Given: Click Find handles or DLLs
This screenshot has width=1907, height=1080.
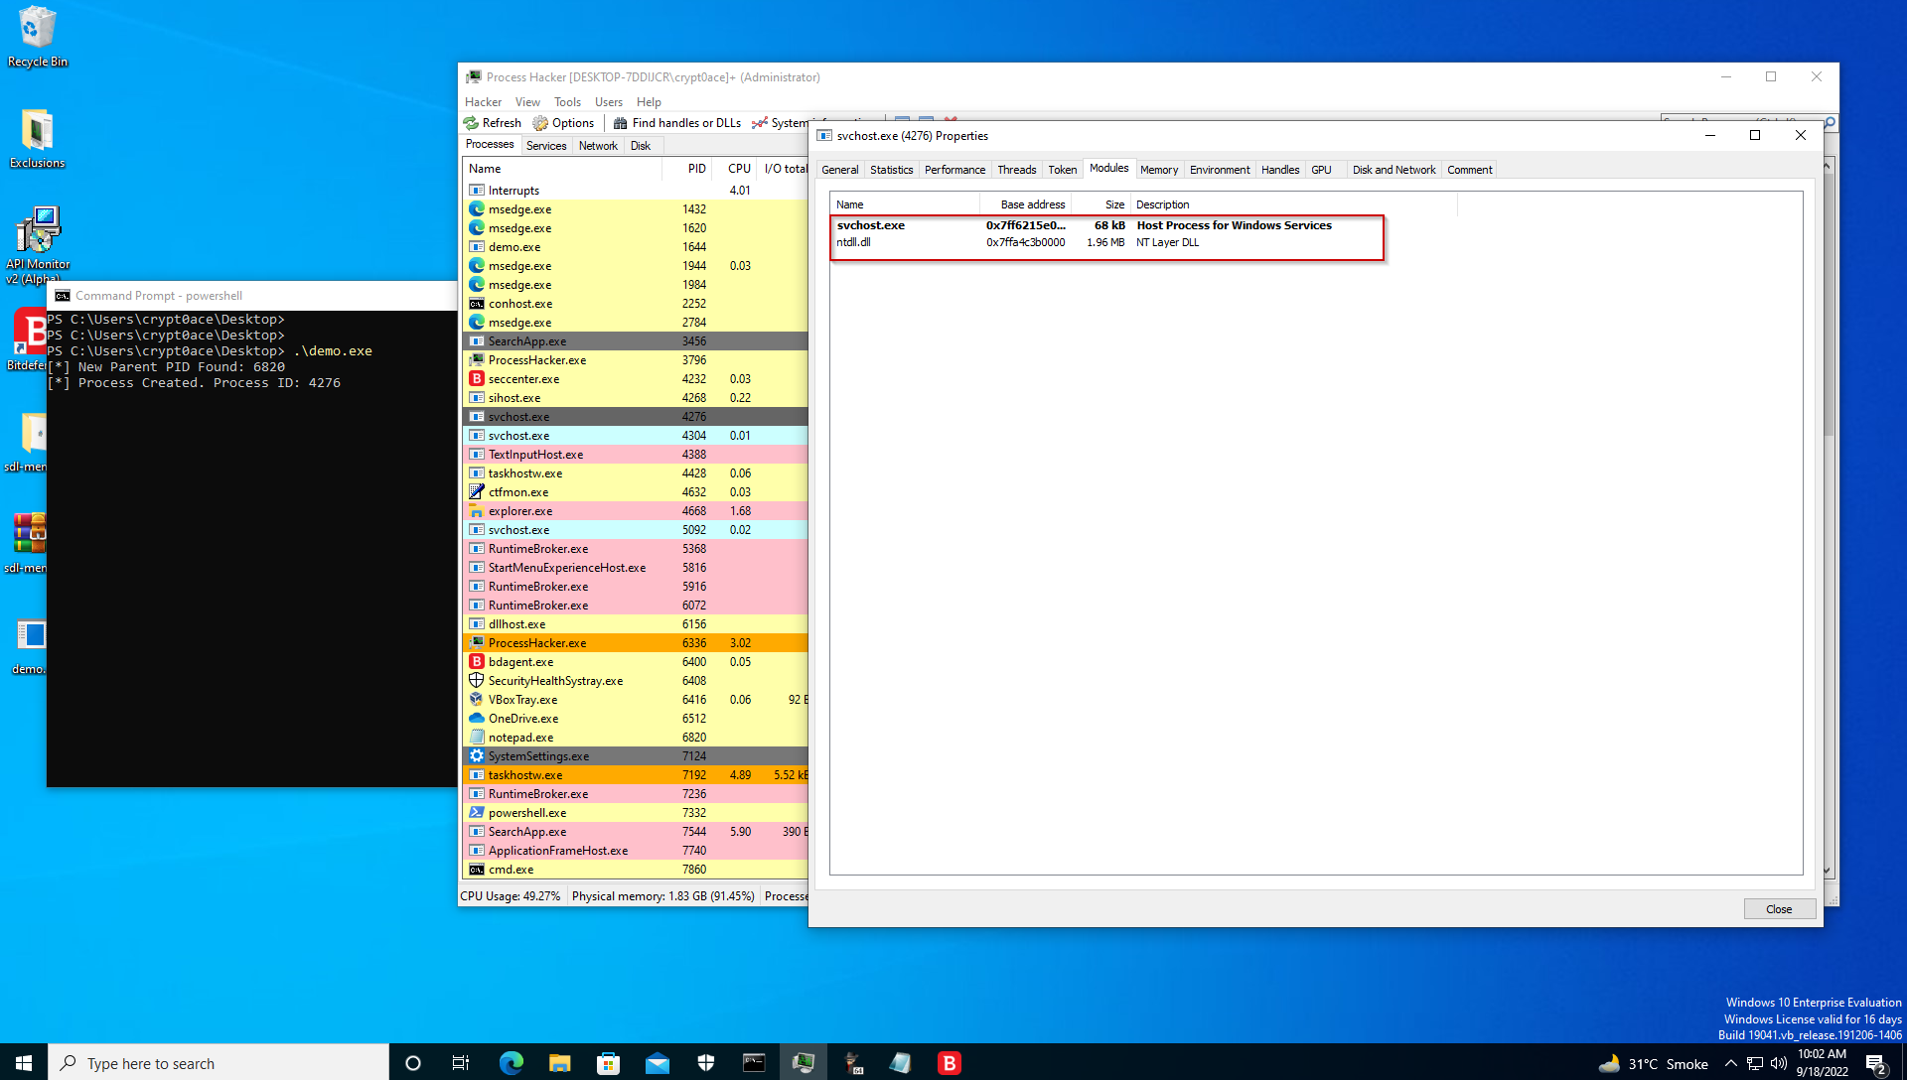Looking at the screenshot, I should pos(677,123).
